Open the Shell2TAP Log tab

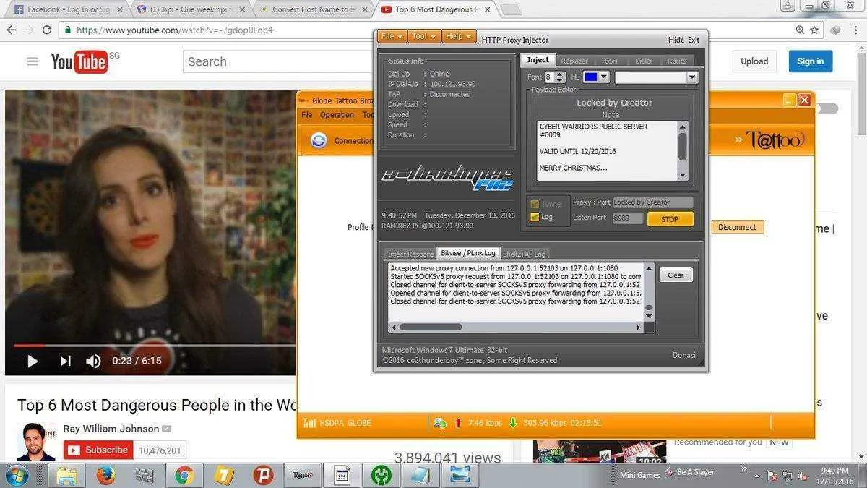[x=525, y=254]
